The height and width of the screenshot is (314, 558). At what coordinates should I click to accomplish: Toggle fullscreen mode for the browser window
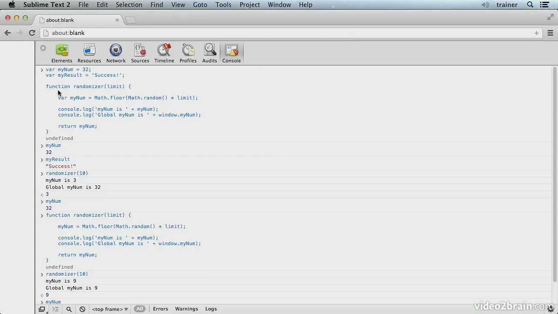point(550,17)
